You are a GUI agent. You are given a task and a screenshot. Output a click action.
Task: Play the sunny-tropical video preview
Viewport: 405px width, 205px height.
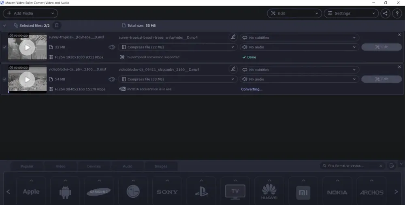tap(27, 47)
